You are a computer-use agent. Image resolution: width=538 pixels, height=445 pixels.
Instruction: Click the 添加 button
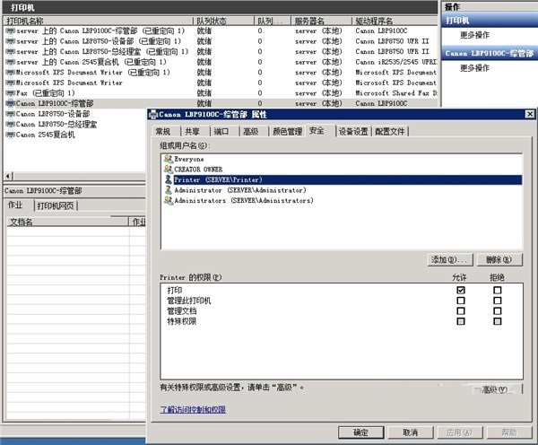(450, 260)
